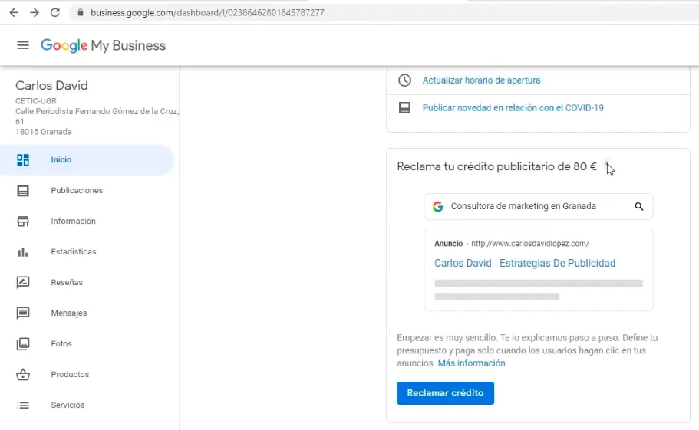Open the Más información link
Image resolution: width=699 pixels, height=430 pixels.
472,363
